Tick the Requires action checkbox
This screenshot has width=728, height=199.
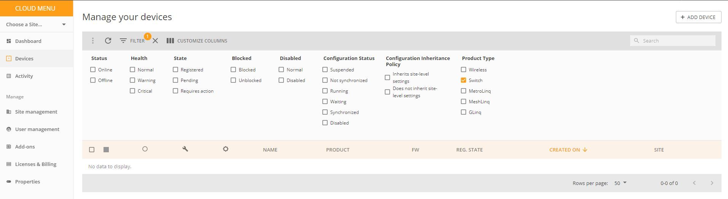click(175, 91)
